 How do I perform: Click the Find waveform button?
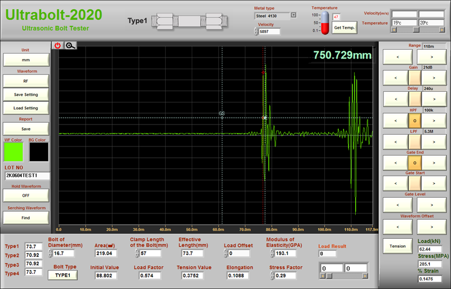pos(26,217)
